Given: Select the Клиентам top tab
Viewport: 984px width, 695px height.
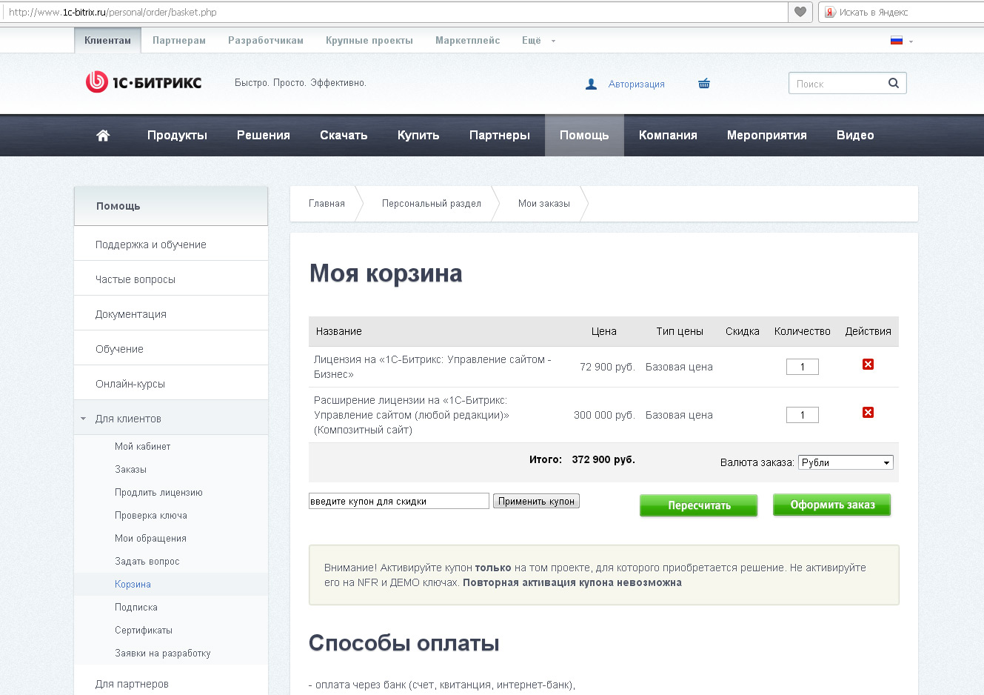Looking at the screenshot, I should click(107, 40).
